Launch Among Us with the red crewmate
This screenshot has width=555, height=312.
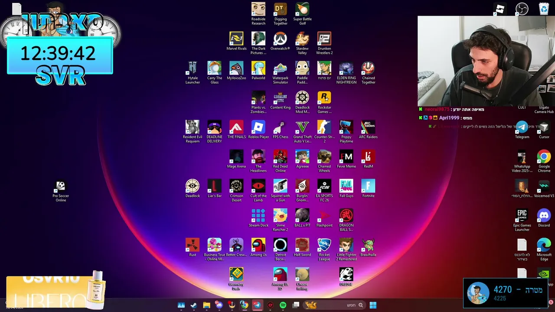point(258,247)
